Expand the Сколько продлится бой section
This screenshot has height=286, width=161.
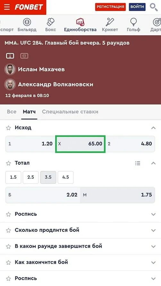click(80, 230)
